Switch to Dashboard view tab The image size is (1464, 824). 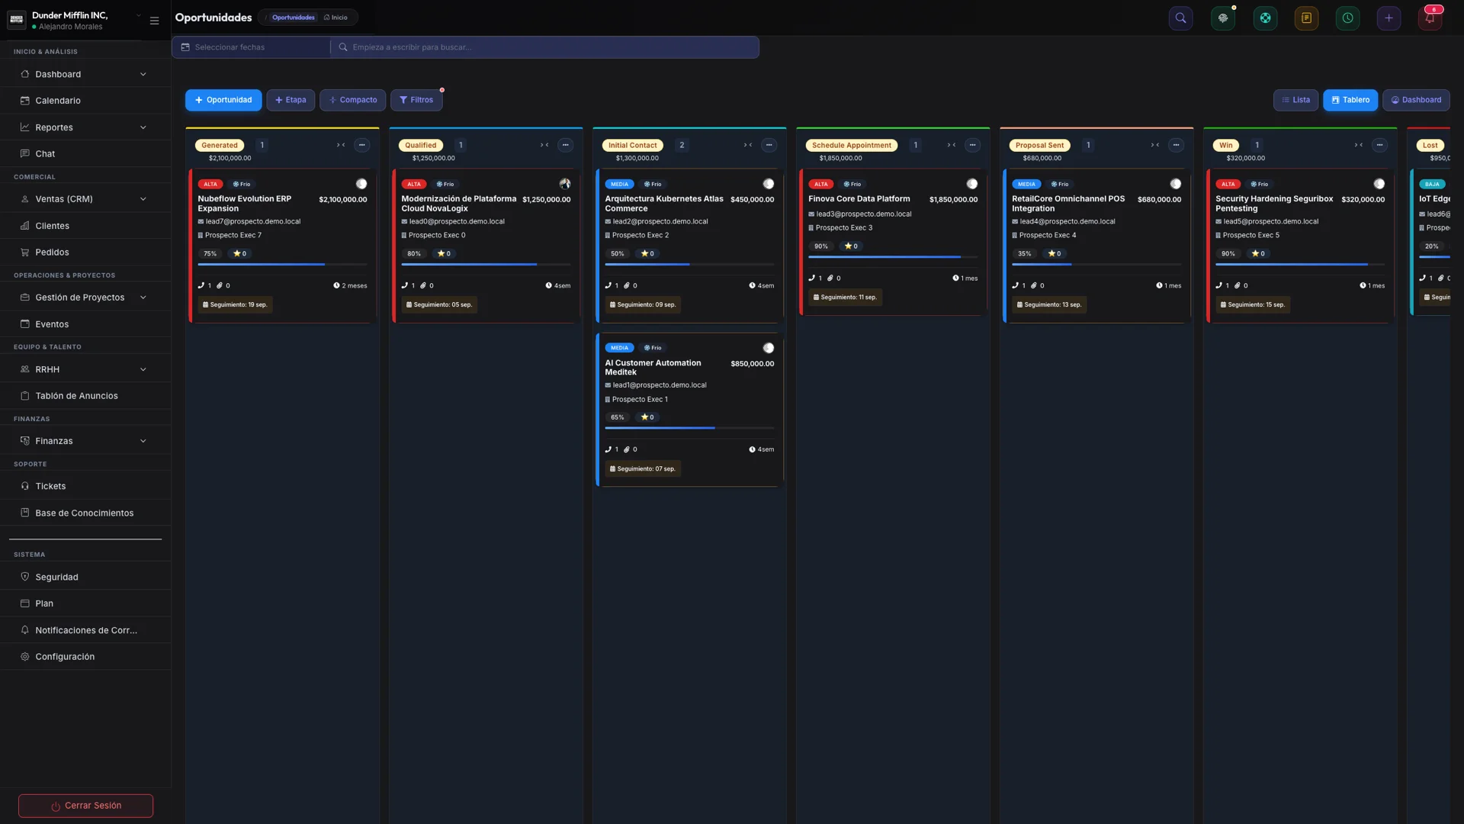pyautogui.click(x=1416, y=100)
